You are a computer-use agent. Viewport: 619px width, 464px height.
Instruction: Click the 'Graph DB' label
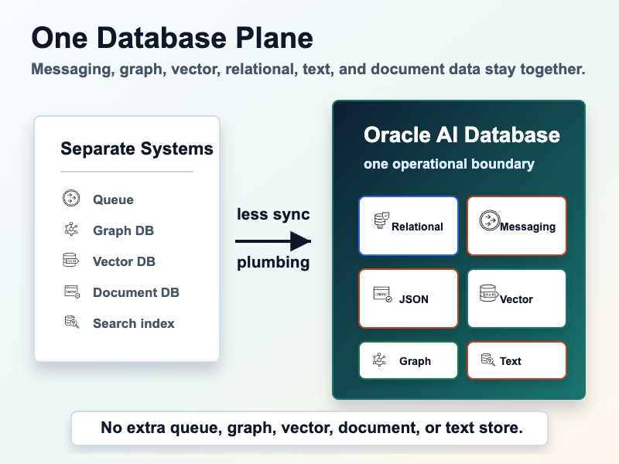coord(123,230)
